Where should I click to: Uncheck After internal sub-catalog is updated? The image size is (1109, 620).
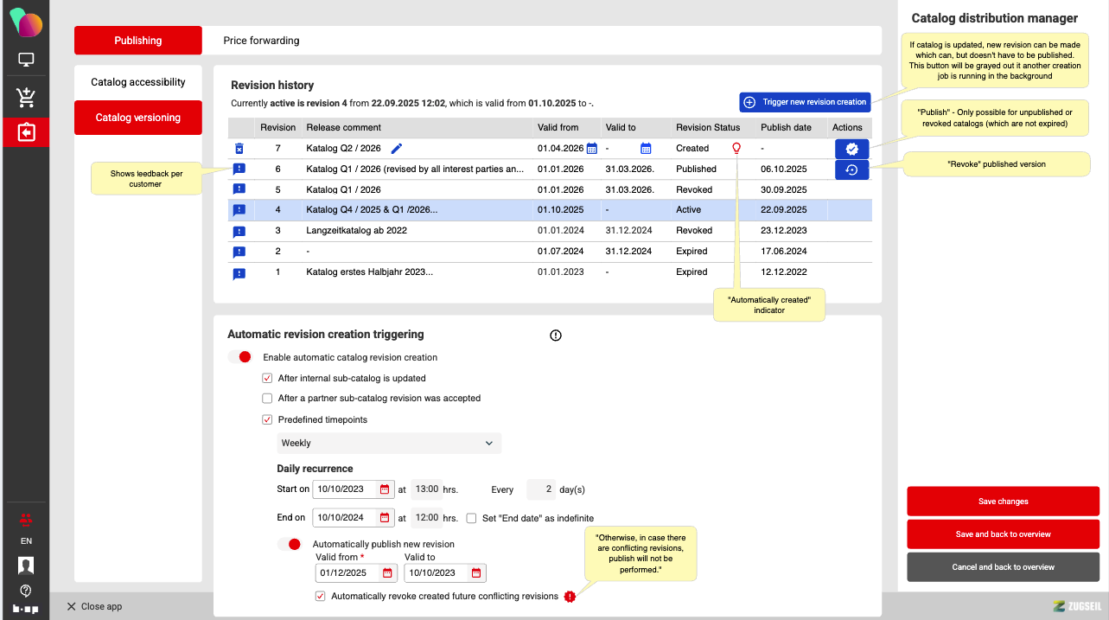267,378
